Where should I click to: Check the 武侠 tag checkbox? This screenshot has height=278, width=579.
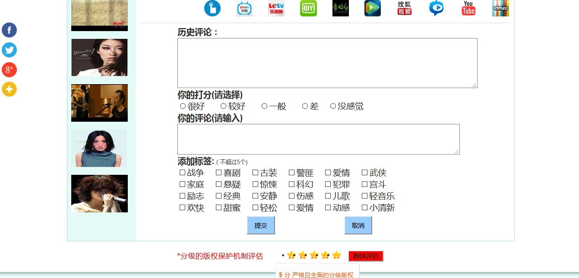pos(364,173)
